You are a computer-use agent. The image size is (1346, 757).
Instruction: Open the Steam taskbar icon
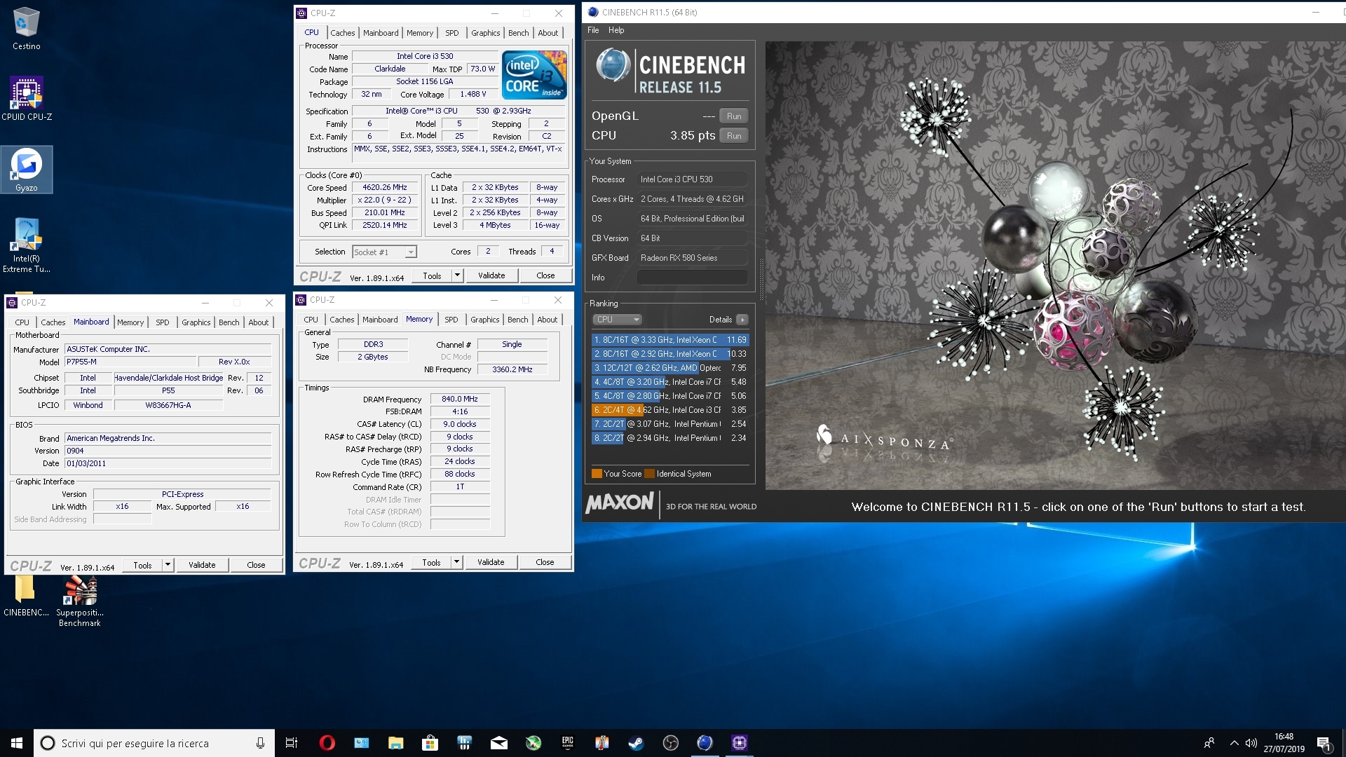tap(636, 743)
